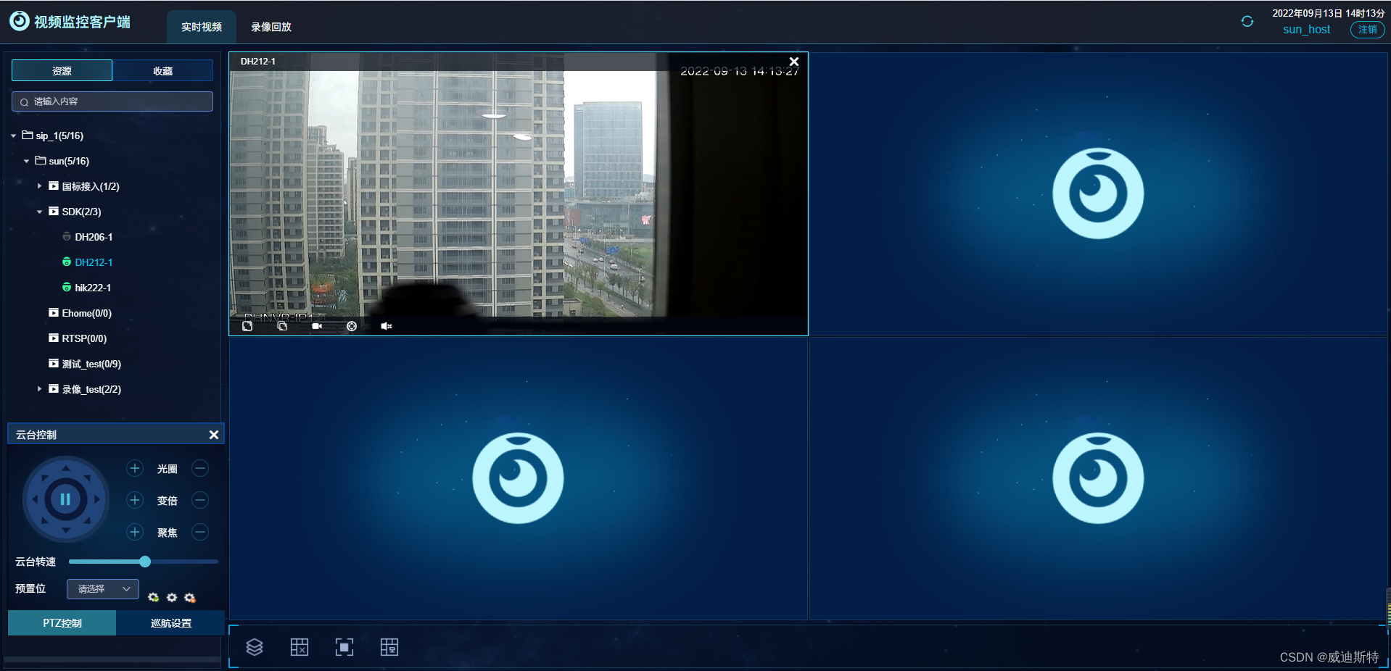Click the grid layout icon in bottom toolbar
The width and height of the screenshot is (1391, 671).
tap(300, 647)
